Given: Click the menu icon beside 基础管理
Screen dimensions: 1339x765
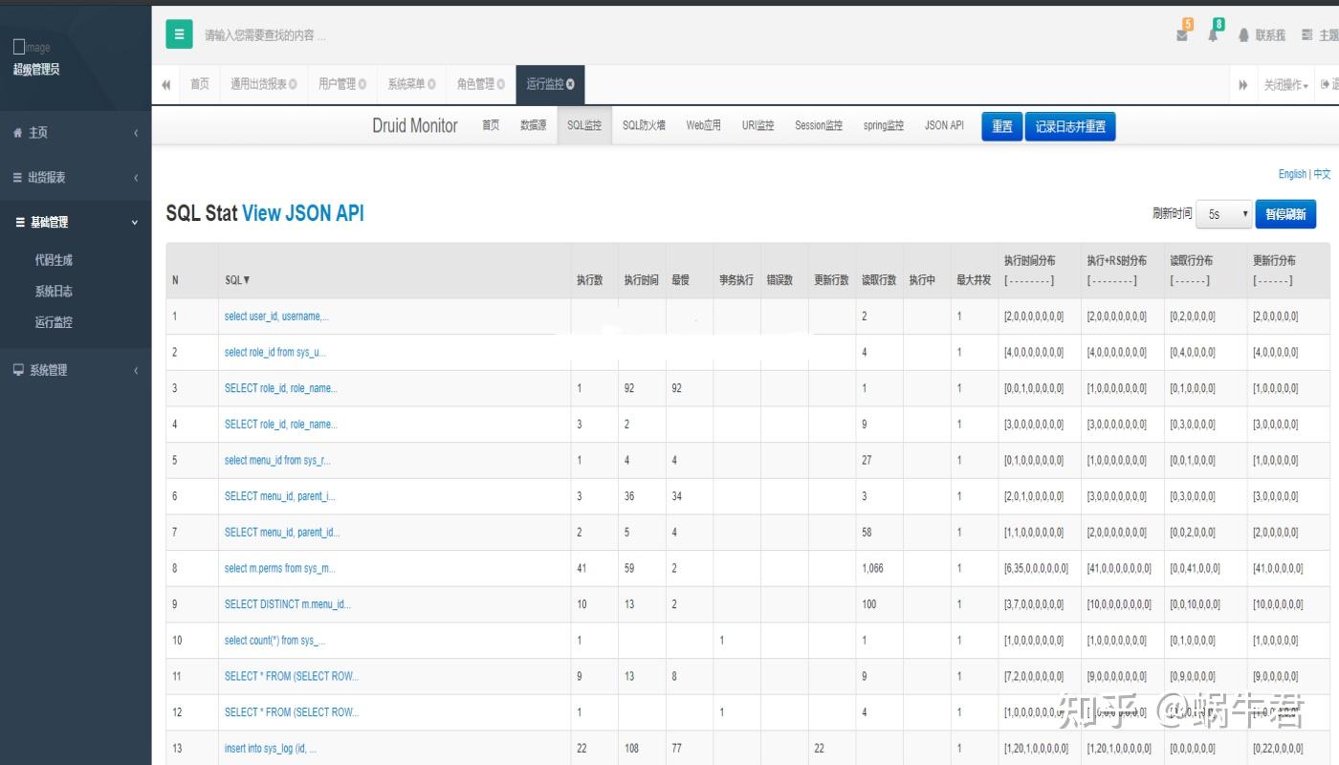Looking at the screenshot, I should 20,222.
